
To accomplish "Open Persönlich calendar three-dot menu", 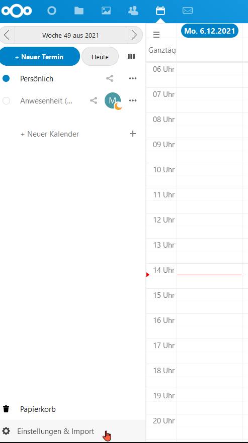I will point(133,78).
